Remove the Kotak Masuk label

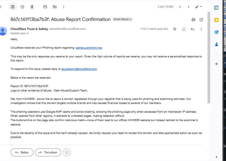tap(131, 20)
